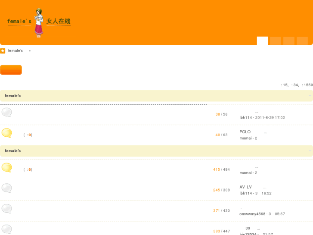Click the unlabeled orange button below the breadcrumb
This screenshot has height=235, width=313.
11,70
